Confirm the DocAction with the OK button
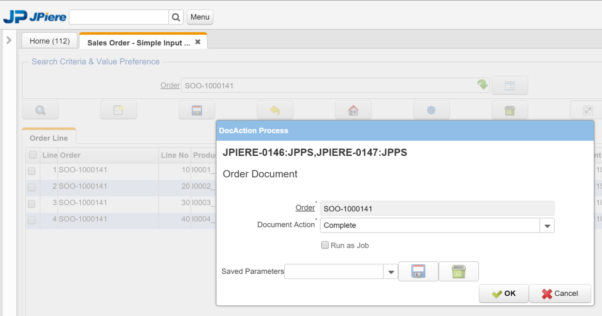 pyautogui.click(x=503, y=293)
